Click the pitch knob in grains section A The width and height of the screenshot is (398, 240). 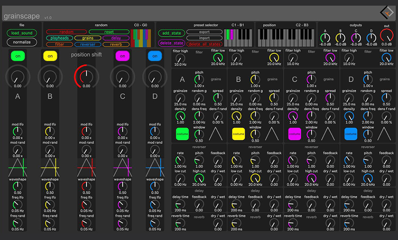click(x=199, y=80)
